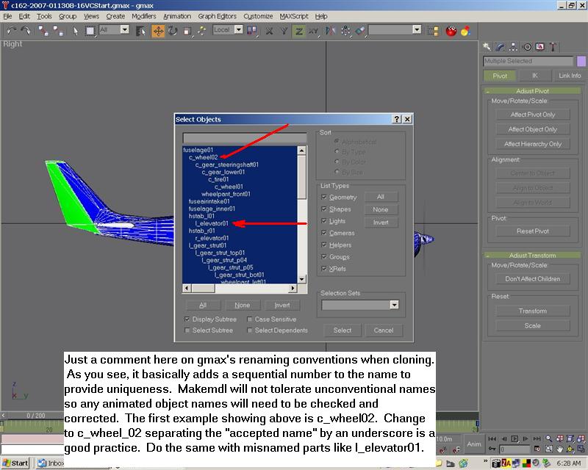This screenshot has height=470, width=588.
Task: Click the Select button in dialog
Action: (x=343, y=330)
